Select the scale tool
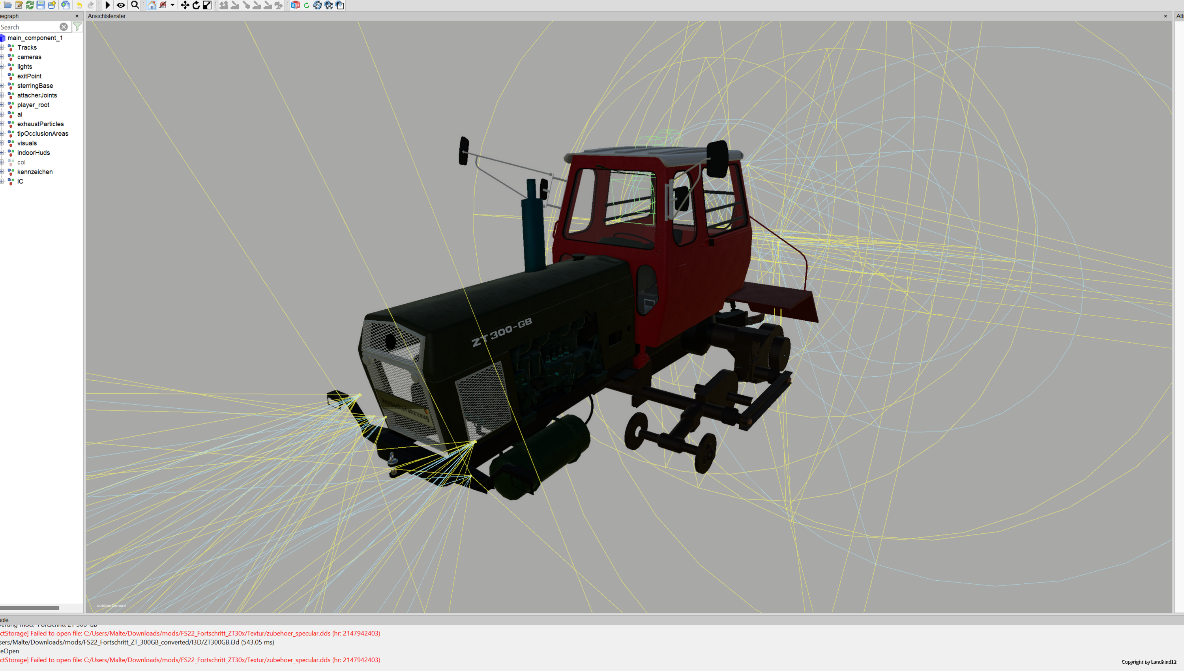This screenshot has height=671, width=1184. point(207,5)
